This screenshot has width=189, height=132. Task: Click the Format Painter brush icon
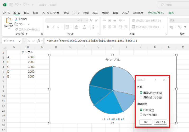16,29
